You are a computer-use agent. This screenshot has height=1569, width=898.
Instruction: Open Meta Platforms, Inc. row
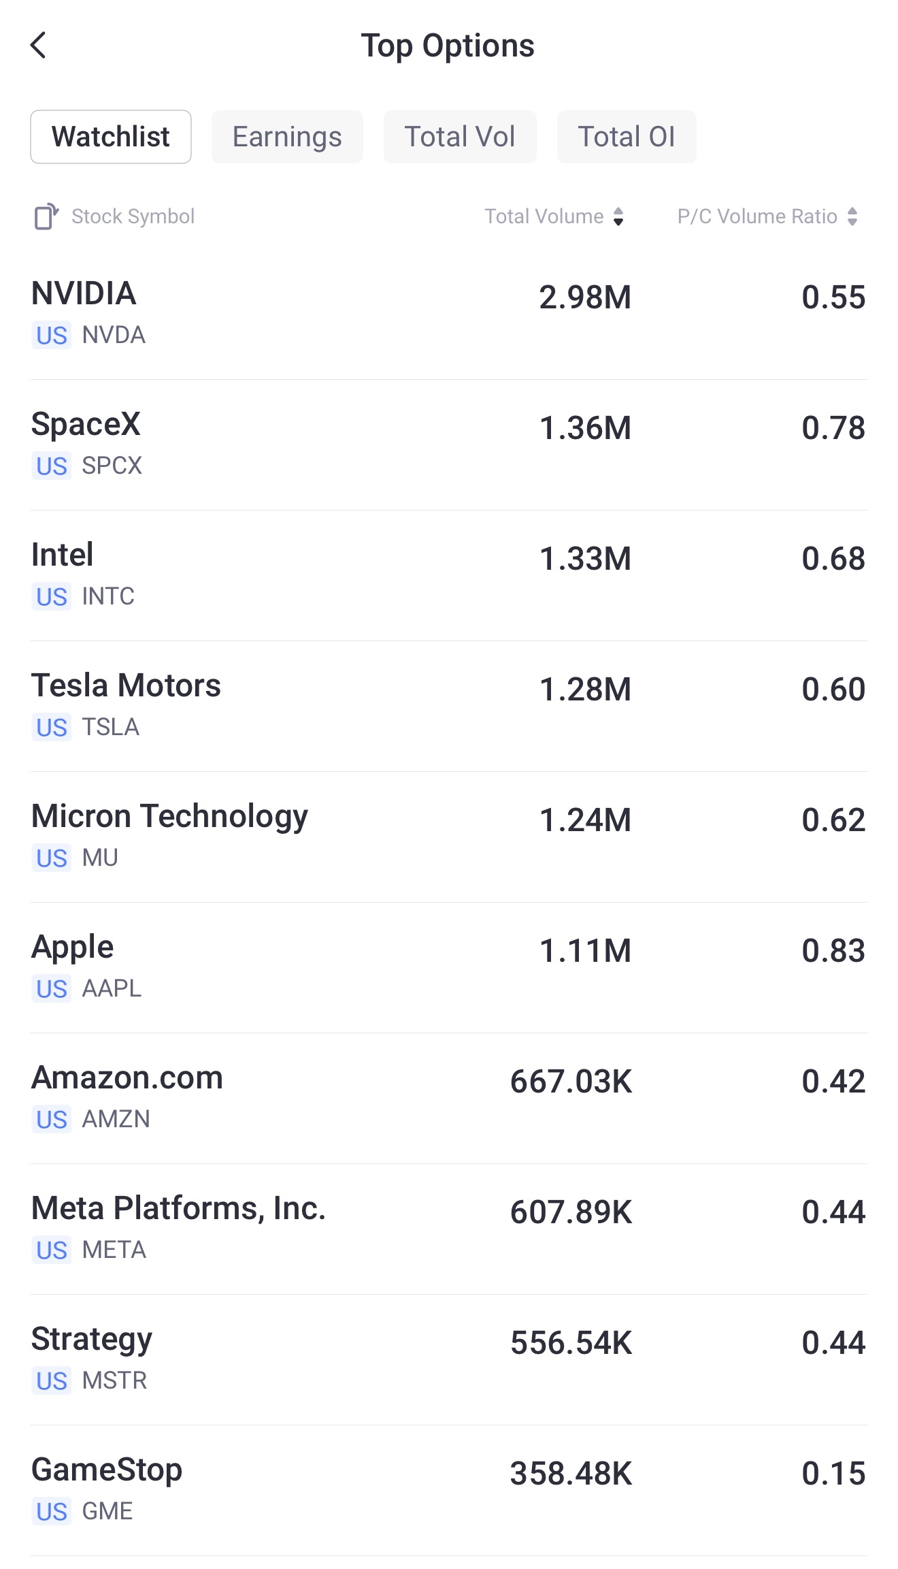point(449,1229)
